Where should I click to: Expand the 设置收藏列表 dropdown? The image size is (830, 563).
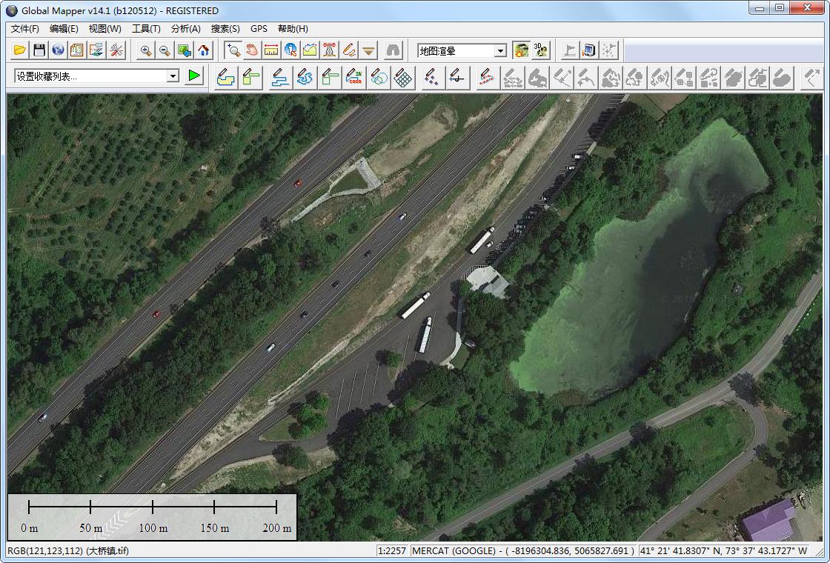point(173,76)
